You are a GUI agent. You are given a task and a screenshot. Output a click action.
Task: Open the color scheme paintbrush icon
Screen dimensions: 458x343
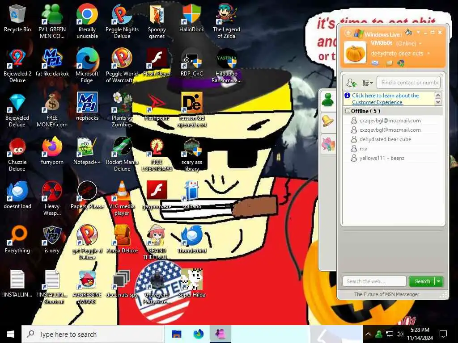pyautogui.click(x=408, y=32)
